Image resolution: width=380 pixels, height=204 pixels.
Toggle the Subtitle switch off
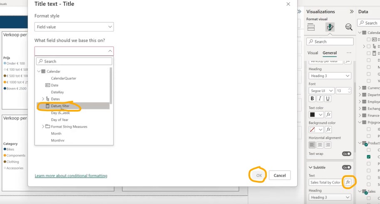[346, 167]
